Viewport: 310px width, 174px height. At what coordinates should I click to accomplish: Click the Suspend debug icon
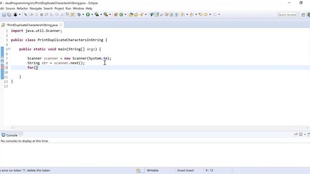pyautogui.click(x=37, y=14)
